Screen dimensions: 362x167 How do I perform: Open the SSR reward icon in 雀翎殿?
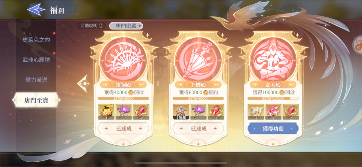[x=106, y=112]
